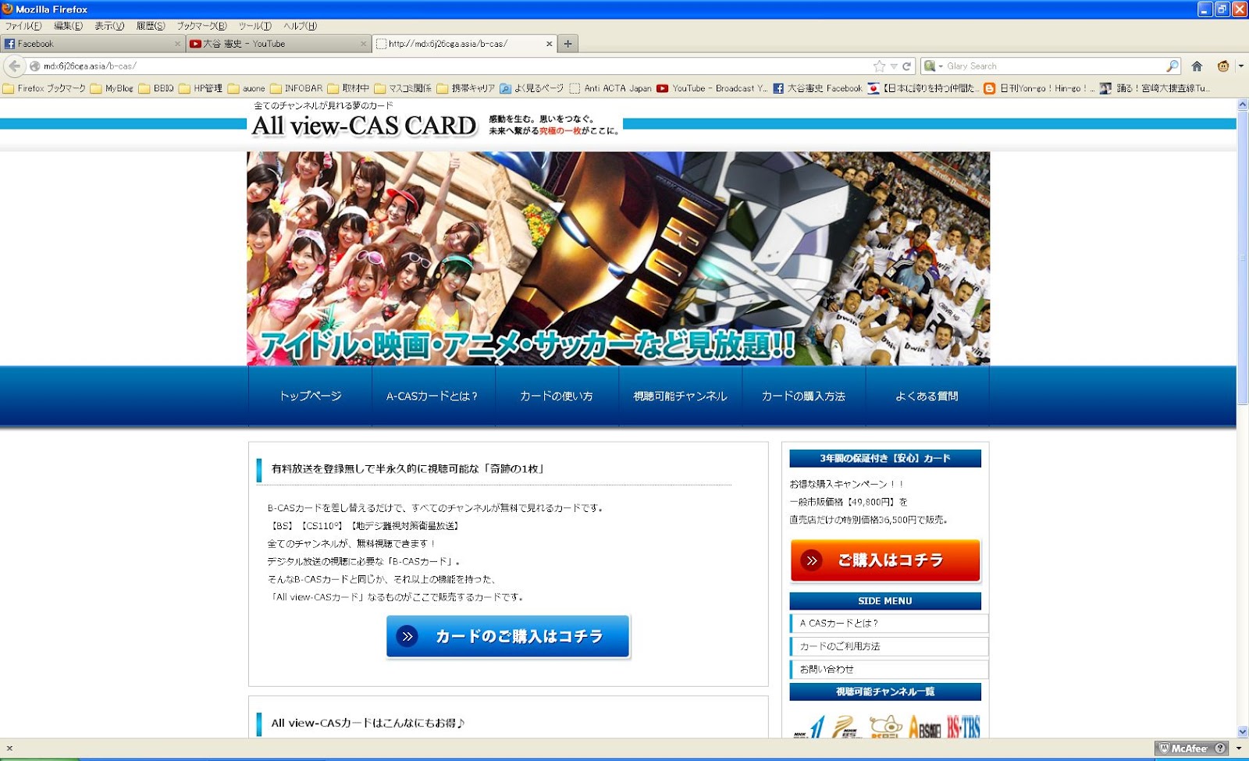Open a new tab with the plus button

[x=568, y=44]
